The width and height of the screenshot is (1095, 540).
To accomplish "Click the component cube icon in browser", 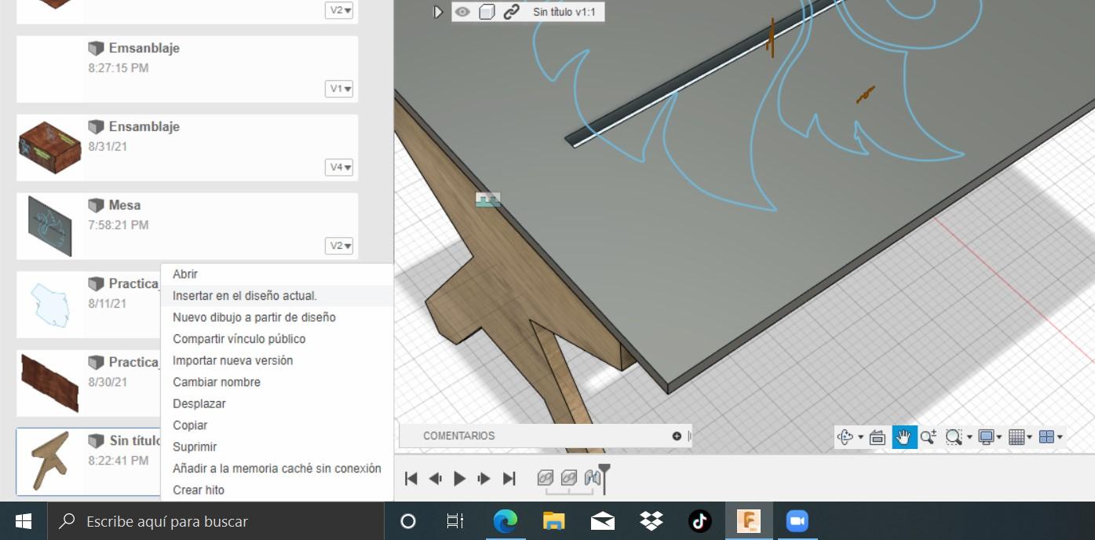I will 487,12.
